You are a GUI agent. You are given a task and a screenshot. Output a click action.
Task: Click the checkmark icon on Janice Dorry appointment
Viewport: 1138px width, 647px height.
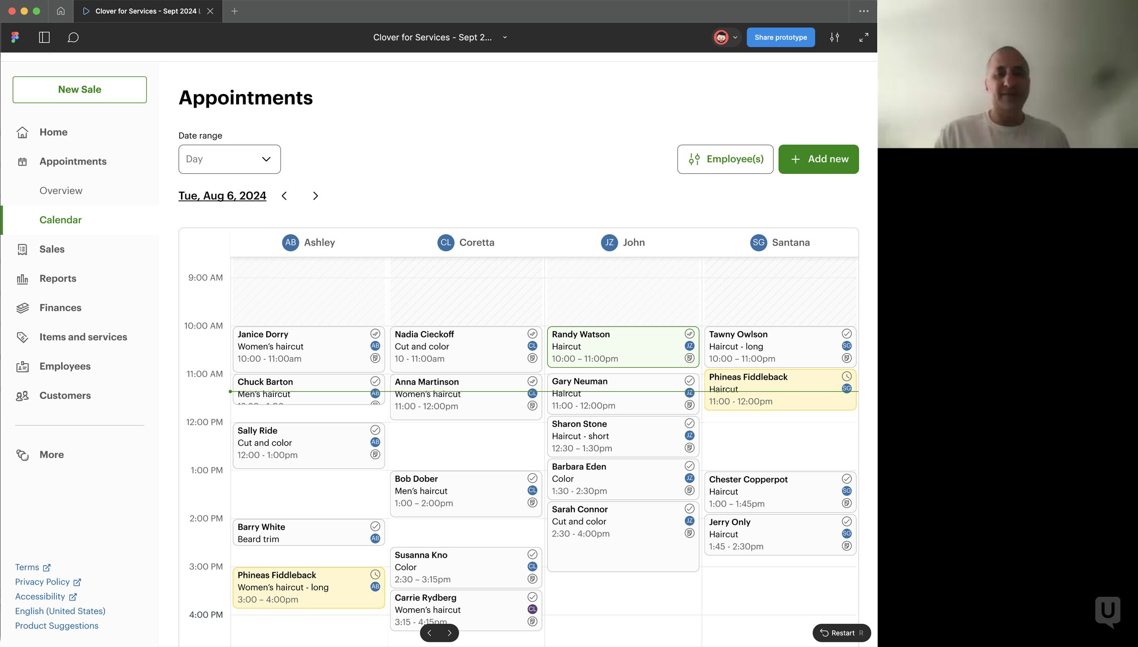[374, 334]
